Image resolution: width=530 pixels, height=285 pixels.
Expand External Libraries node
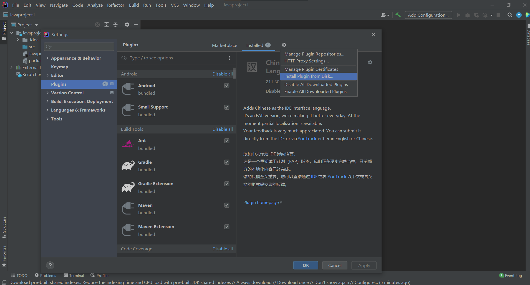pyautogui.click(x=11, y=67)
